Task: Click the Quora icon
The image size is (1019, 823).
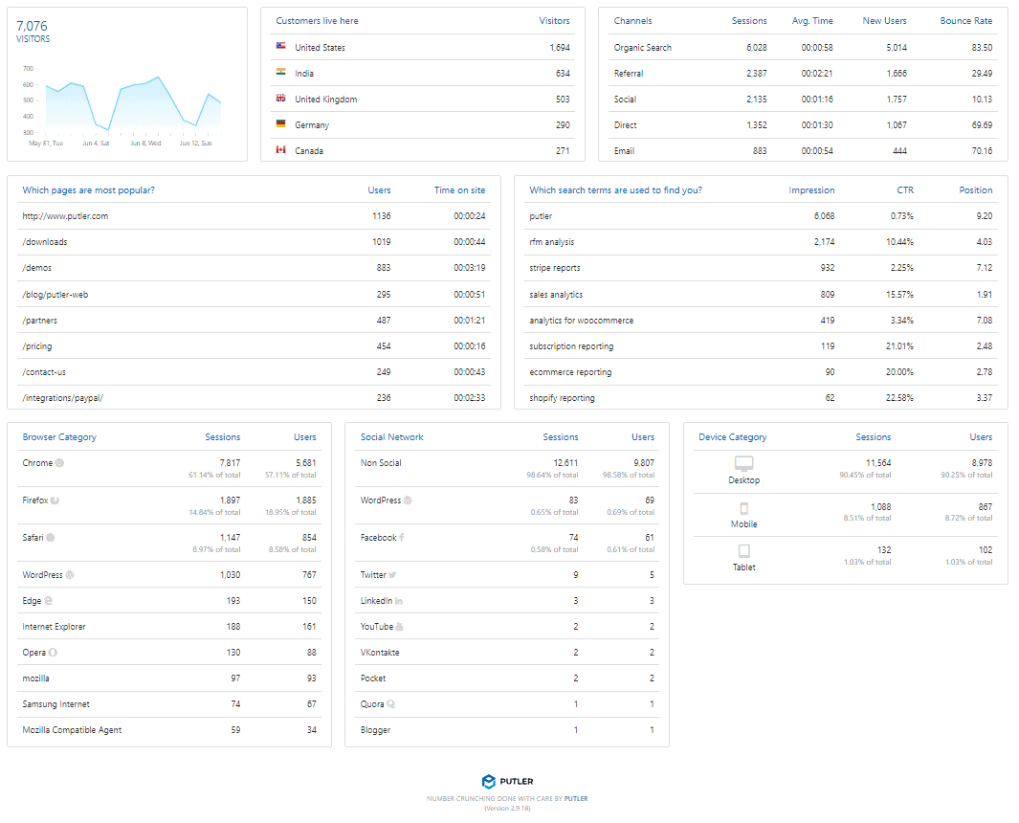Action: [x=390, y=704]
